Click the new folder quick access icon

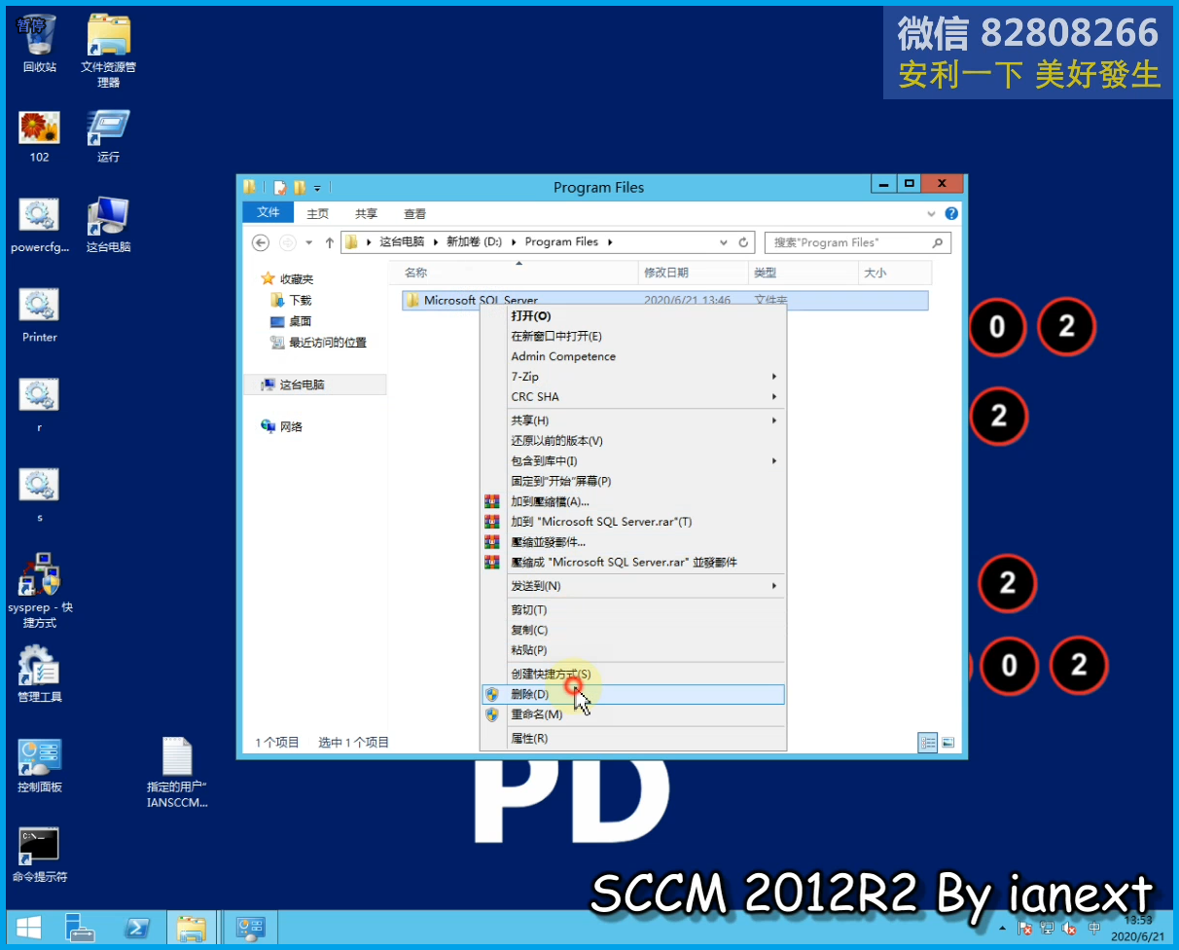pos(300,187)
